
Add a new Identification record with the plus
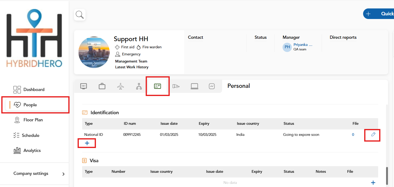(x=87, y=143)
